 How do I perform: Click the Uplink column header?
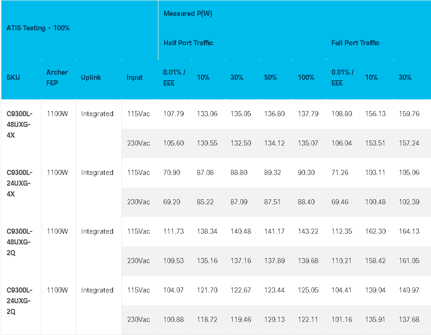[91, 77]
